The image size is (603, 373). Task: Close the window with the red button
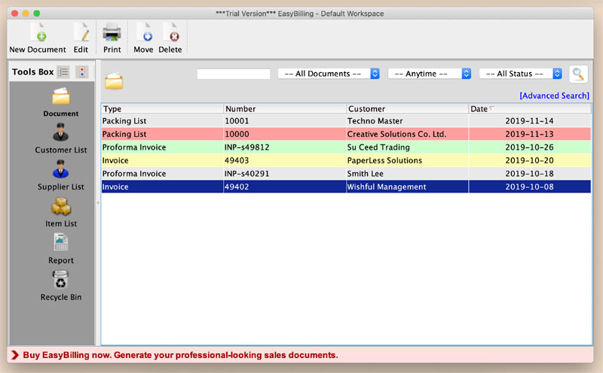tap(14, 14)
